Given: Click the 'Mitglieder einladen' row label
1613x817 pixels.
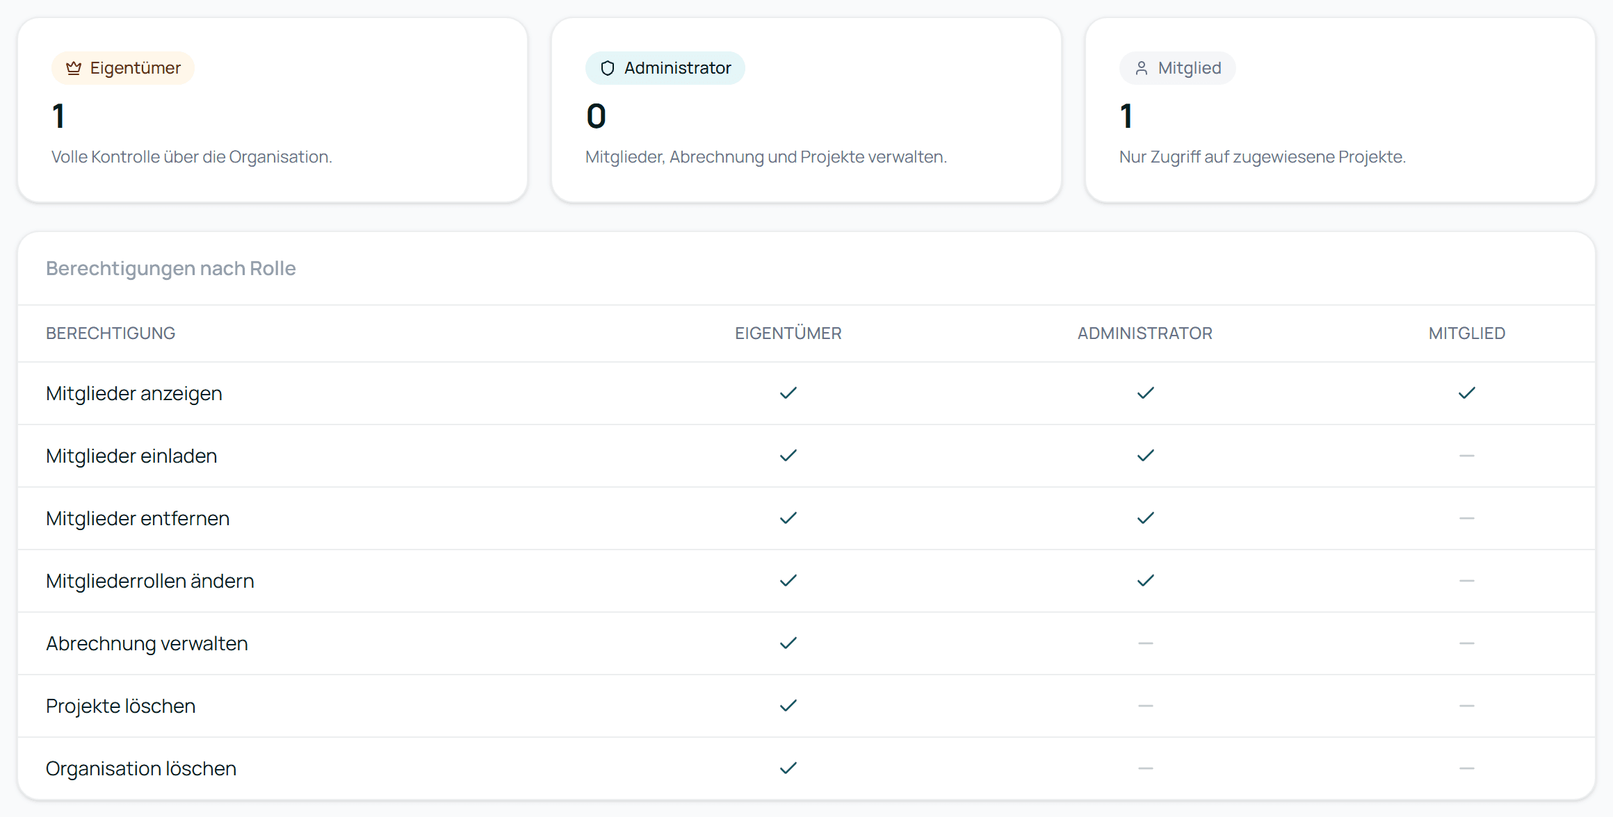Looking at the screenshot, I should point(131,456).
